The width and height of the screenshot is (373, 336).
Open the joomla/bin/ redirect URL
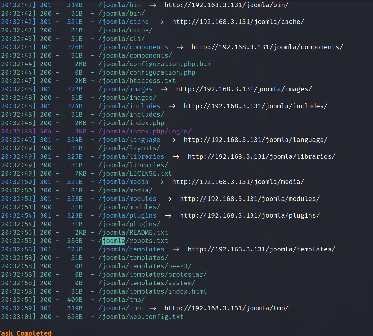tap(226, 5)
